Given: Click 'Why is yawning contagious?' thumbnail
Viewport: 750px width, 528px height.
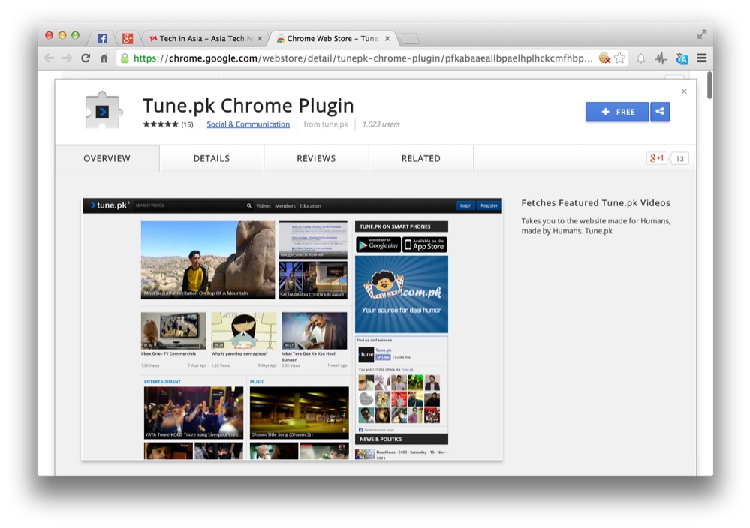Looking at the screenshot, I should point(244,331).
